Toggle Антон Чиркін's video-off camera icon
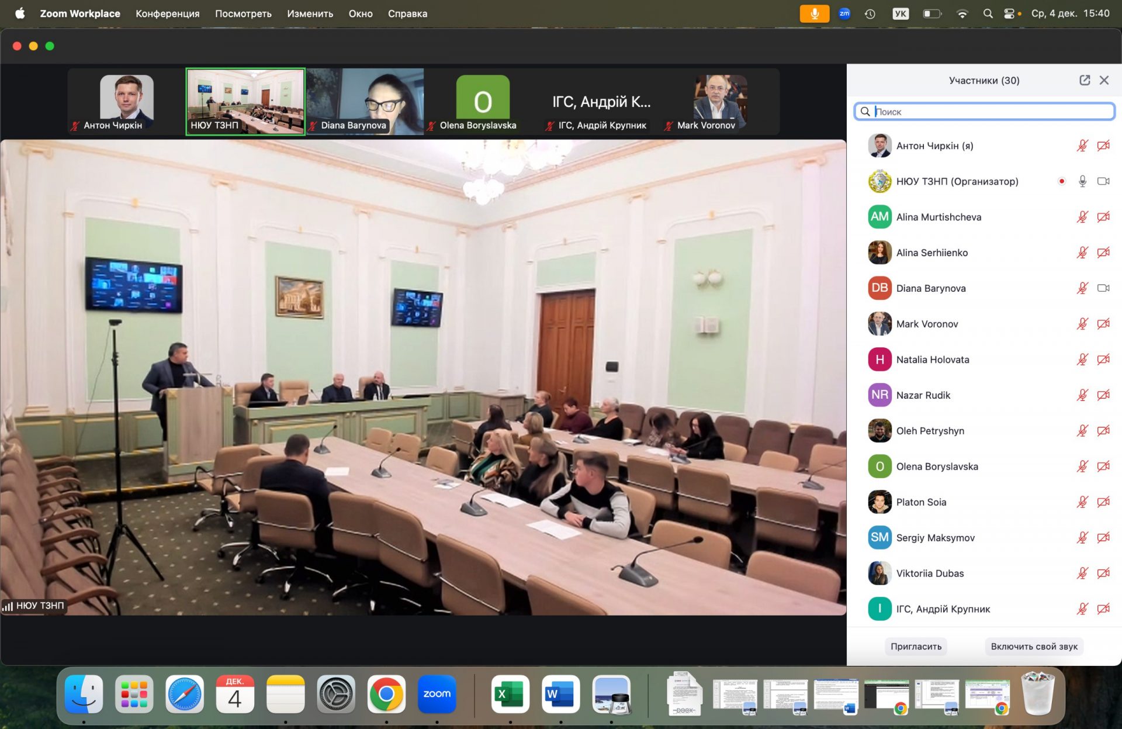This screenshot has width=1122, height=729. [1103, 146]
